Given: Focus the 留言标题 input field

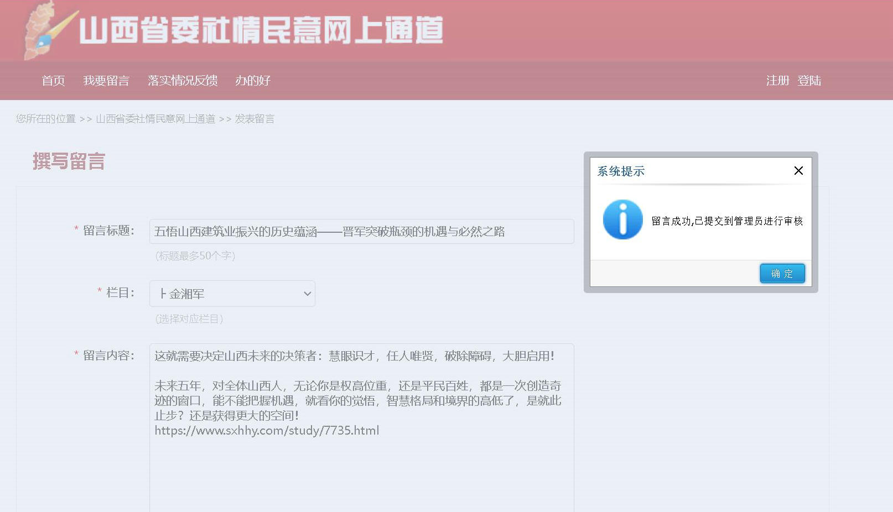Looking at the screenshot, I should [x=361, y=232].
